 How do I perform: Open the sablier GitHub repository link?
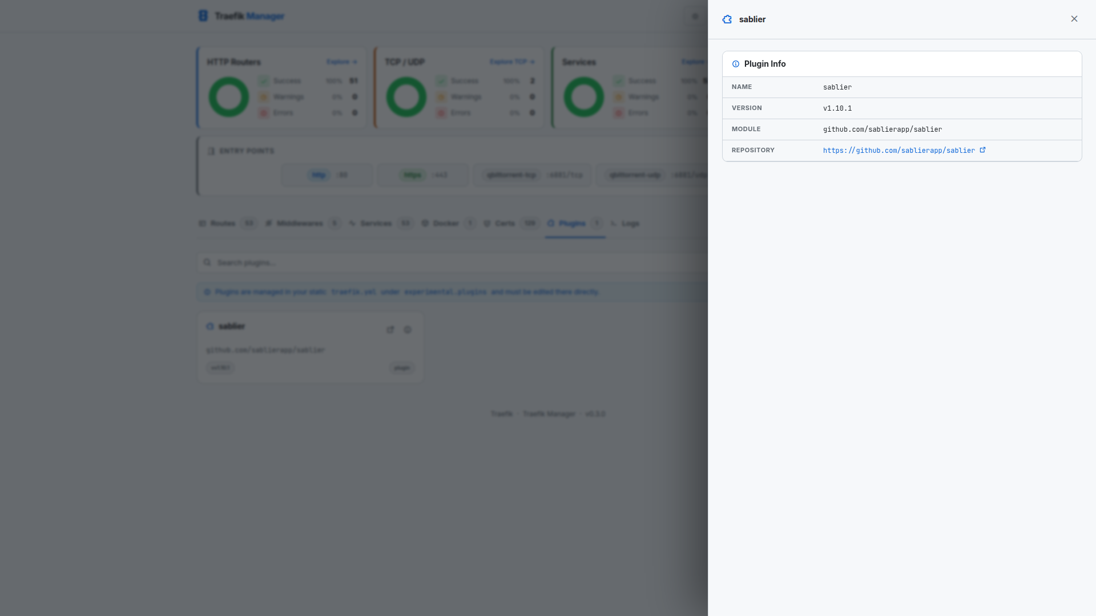point(899,150)
